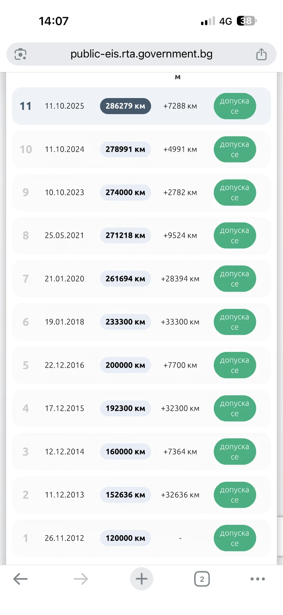Open inspection row 5 dated 22.12.2016
The height and width of the screenshot is (615, 283).
coord(141,365)
